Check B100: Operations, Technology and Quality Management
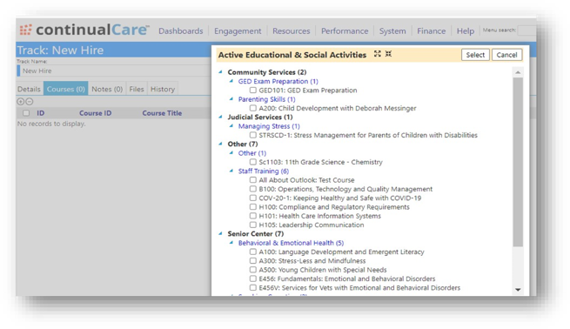570x329 pixels. pos(253,189)
